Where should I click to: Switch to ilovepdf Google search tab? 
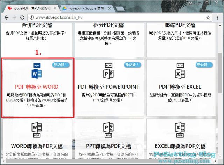coord(87,8)
